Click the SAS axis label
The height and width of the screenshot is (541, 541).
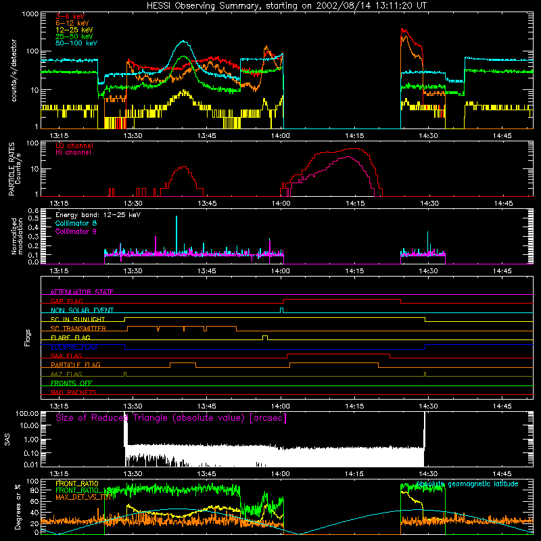(7, 440)
